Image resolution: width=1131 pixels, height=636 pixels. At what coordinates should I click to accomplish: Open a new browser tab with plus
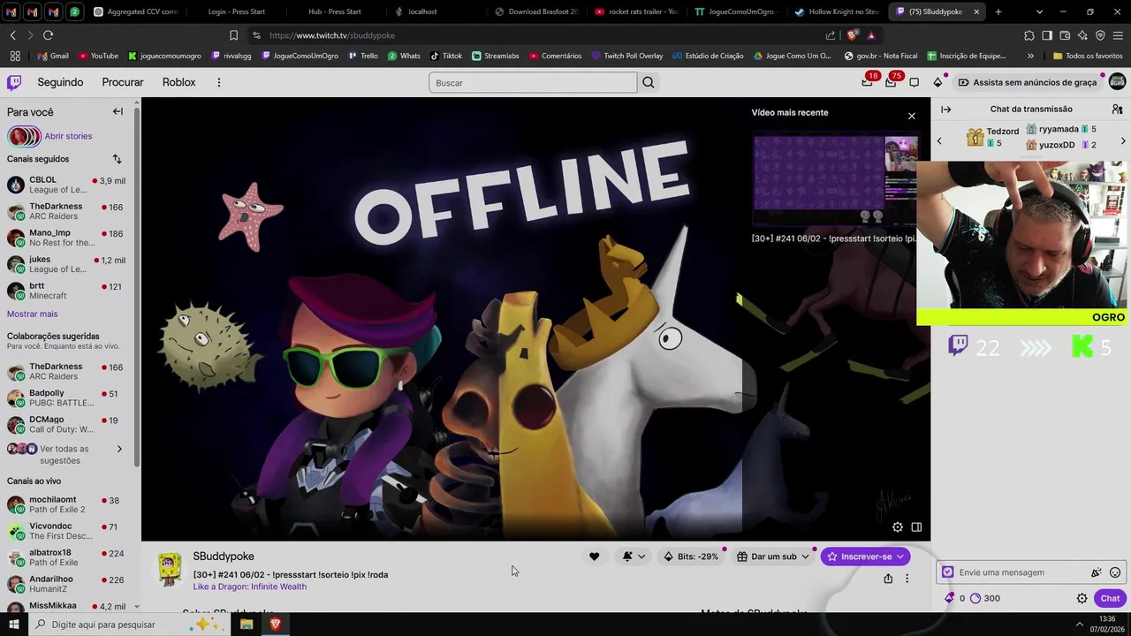998,11
